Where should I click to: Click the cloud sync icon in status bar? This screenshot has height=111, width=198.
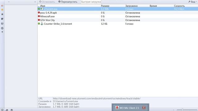7,110
